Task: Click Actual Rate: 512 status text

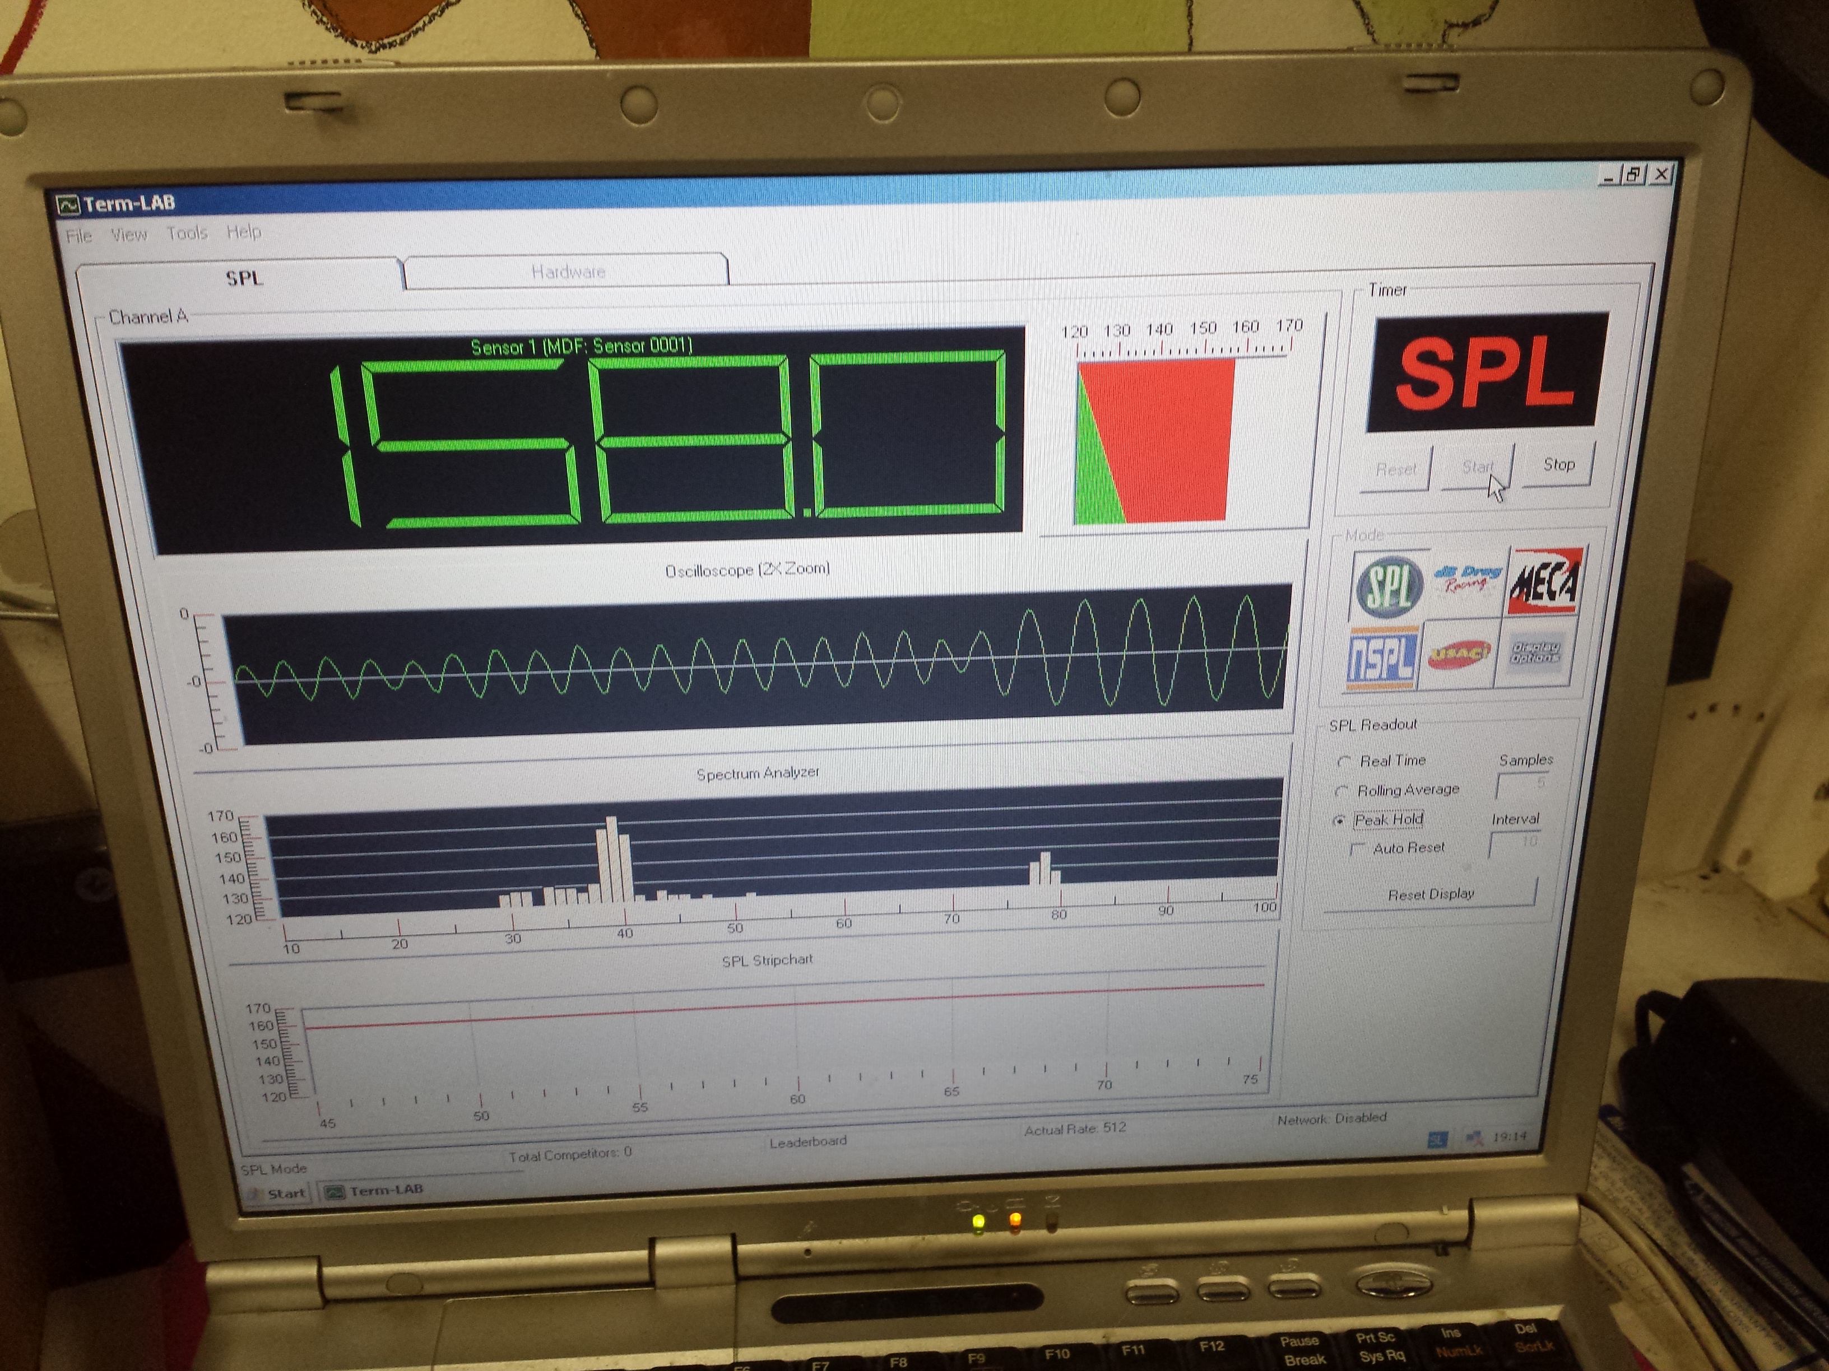Action: point(1075,1129)
